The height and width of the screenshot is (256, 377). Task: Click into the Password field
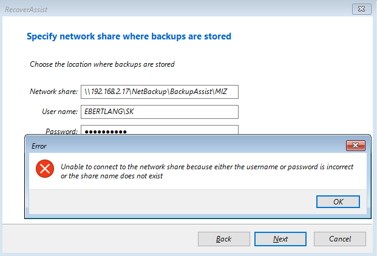click(x=160, y=130)
